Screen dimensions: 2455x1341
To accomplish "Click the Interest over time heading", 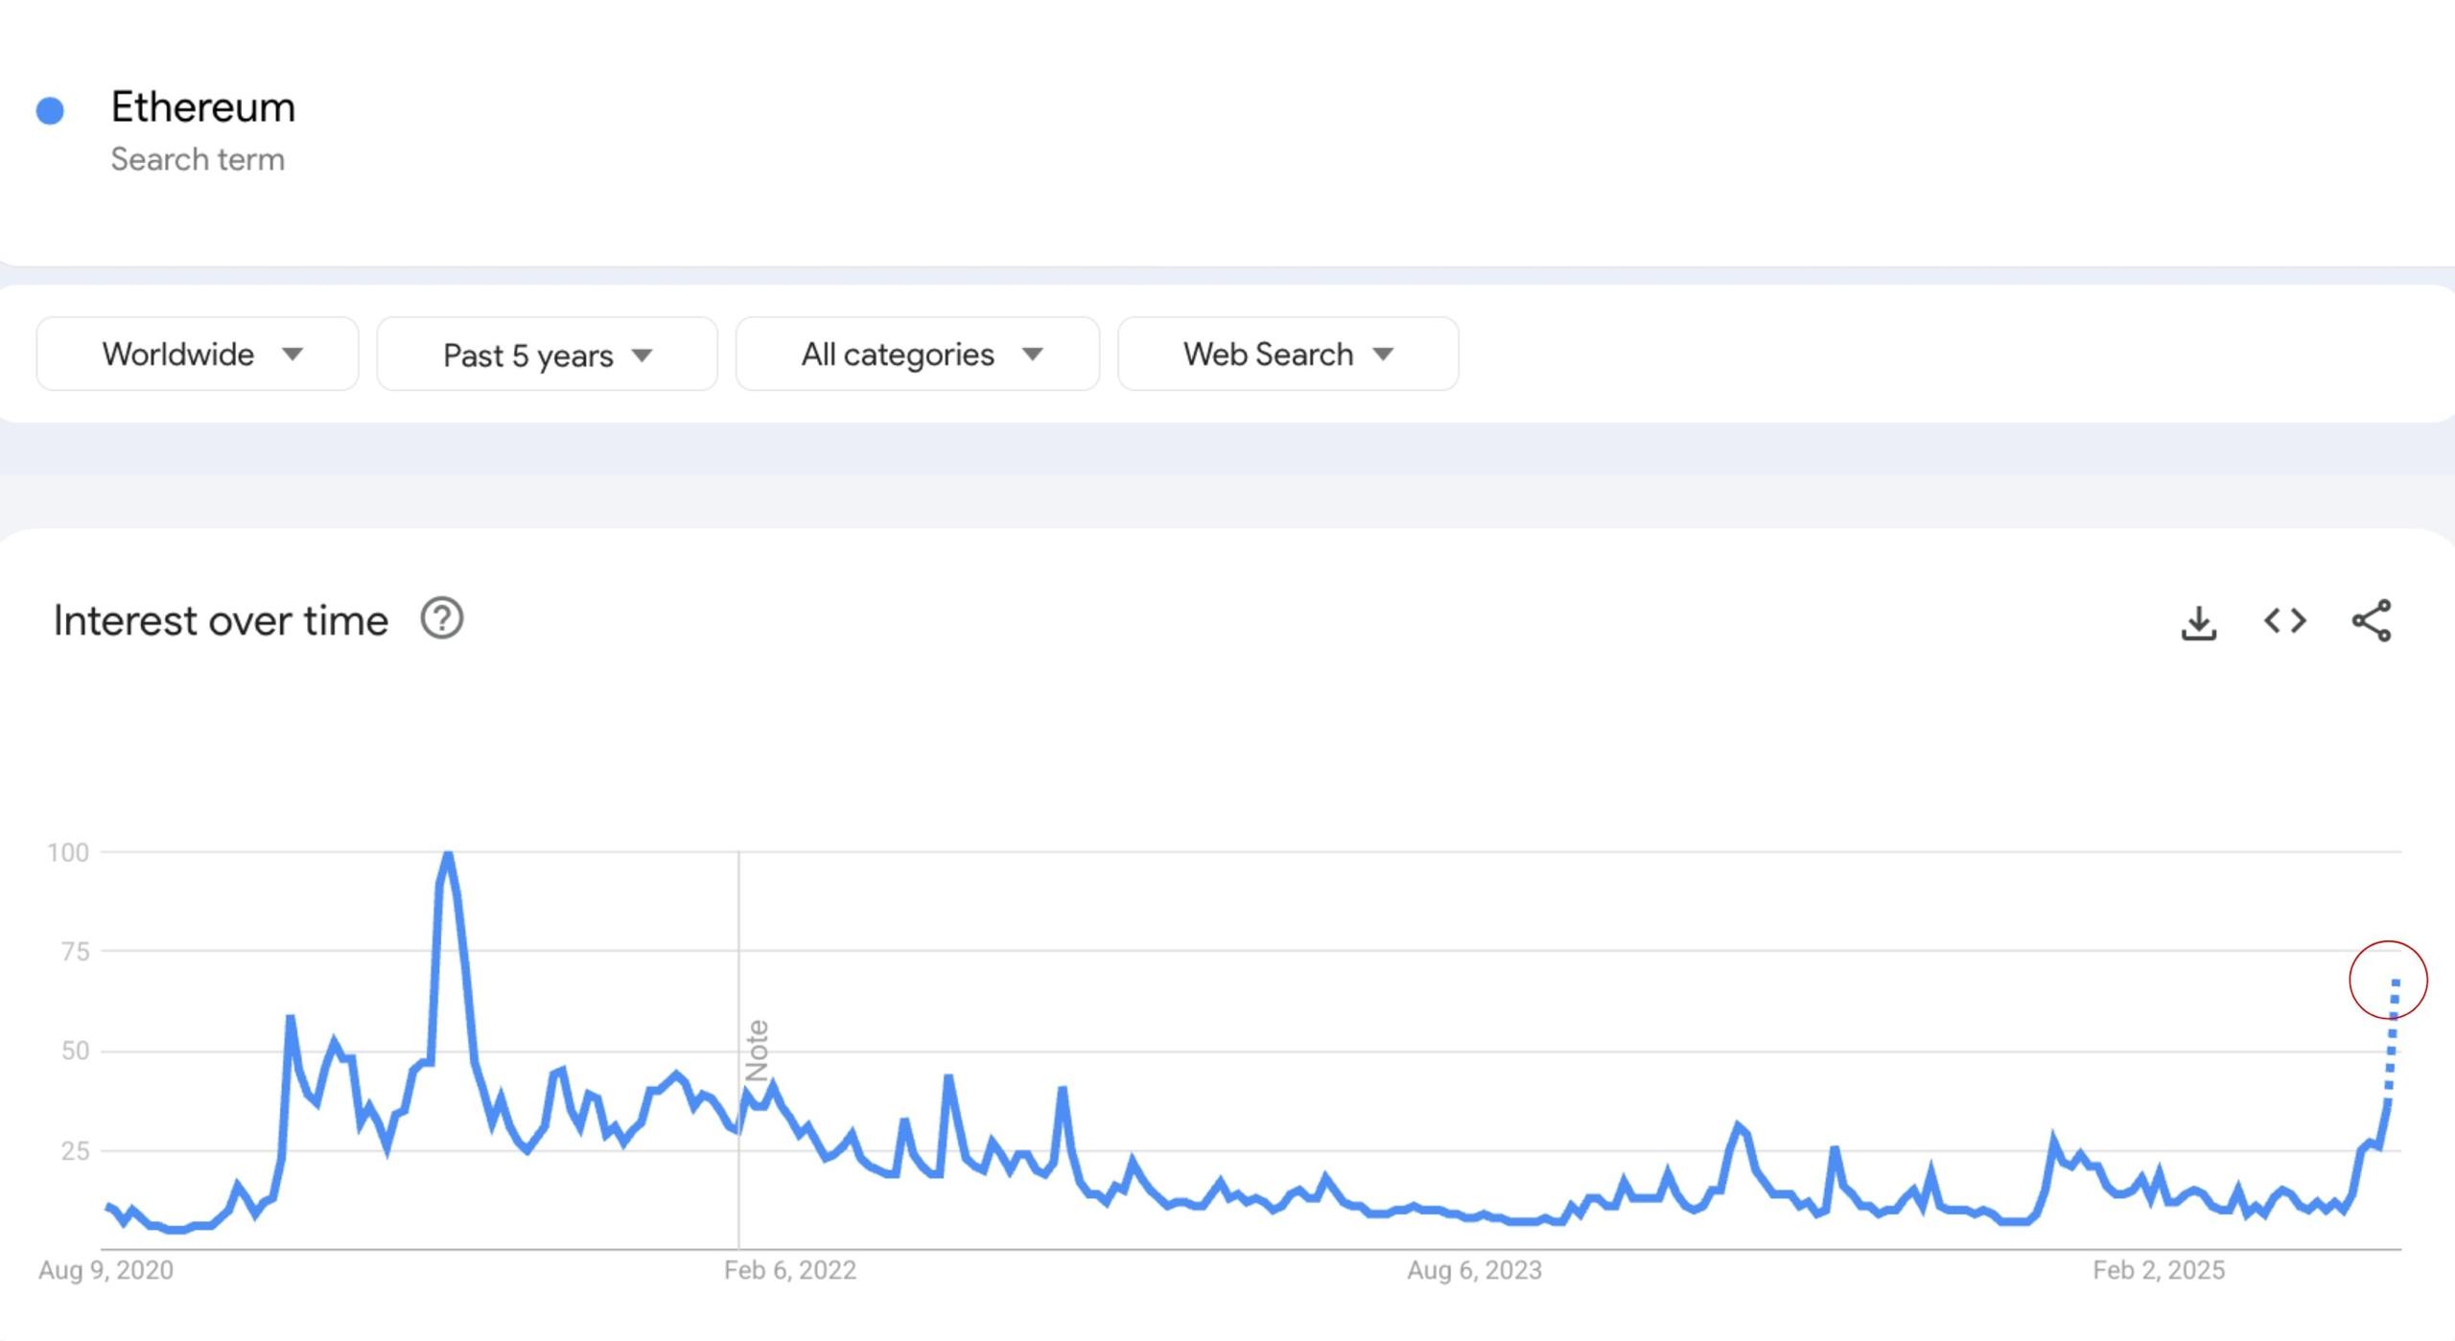I will [221, 621].
